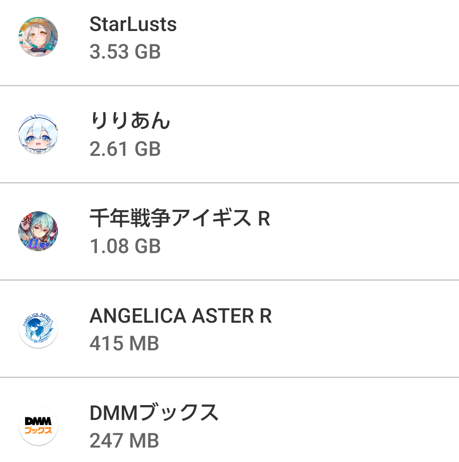Select the 1.08 GB storage size label
The image size is (459, 462).
click(x=125, y=246)
